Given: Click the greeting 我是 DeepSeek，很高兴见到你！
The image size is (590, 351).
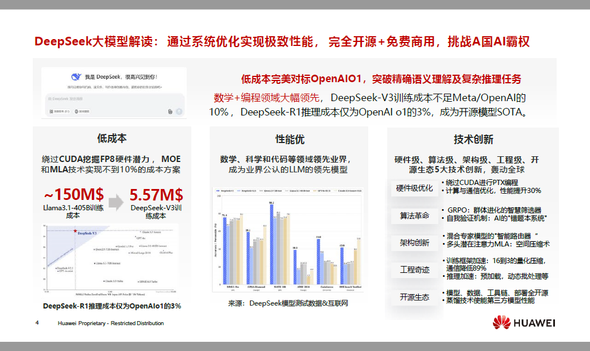Looking at the screenshot, I should click(x=121, y=77).
